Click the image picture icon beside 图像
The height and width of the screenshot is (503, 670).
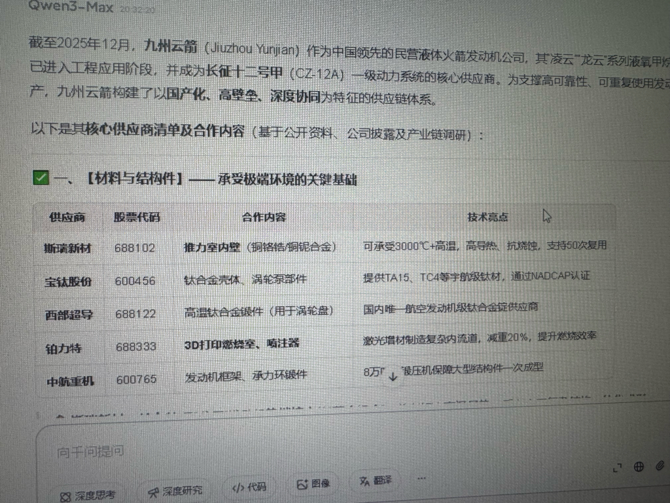(302, 485)
